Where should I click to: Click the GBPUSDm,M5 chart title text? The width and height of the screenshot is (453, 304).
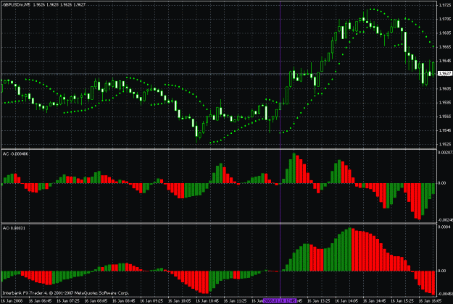coord(16,5)
